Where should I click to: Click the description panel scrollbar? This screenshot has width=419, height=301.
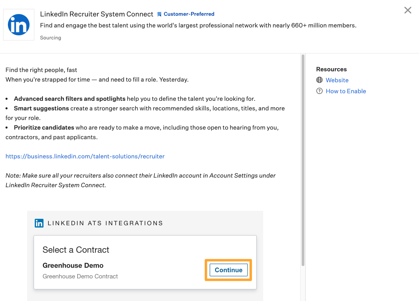(303, 160)
